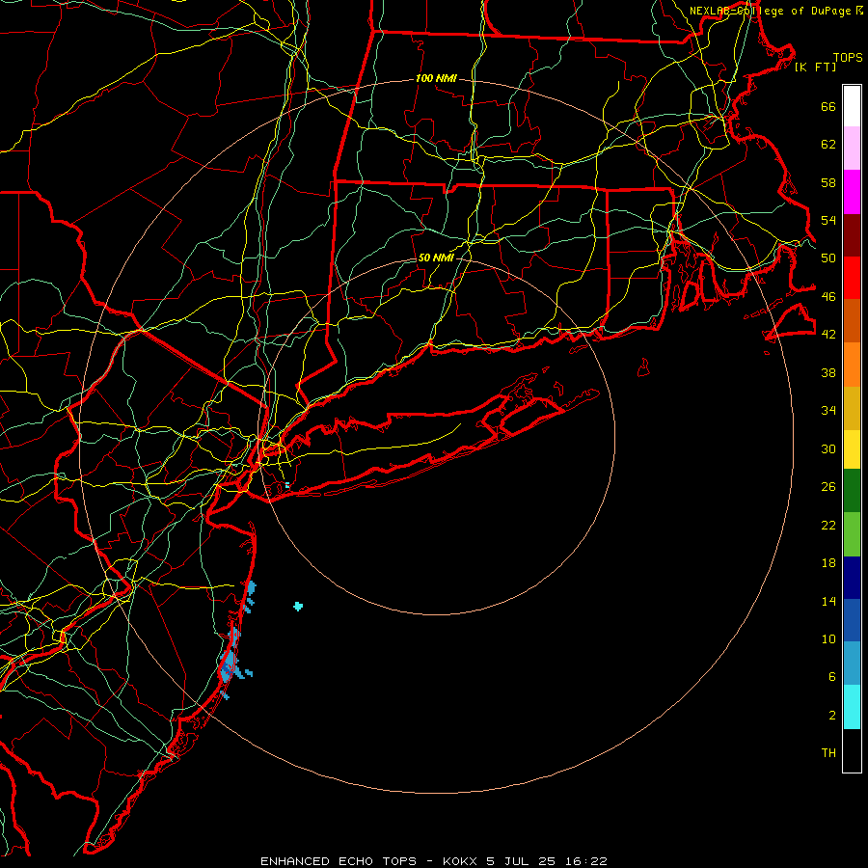868x868 pixels.
Task: Click the "6" legend value
Action: [x=832, y=676]
